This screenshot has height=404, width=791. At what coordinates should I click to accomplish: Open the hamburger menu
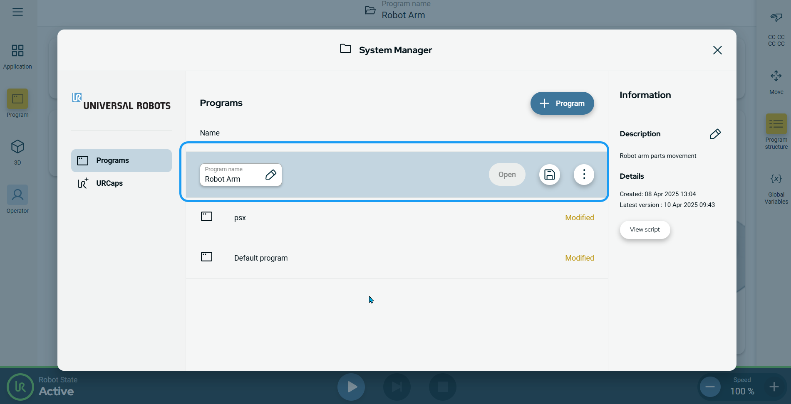pyautogui.click(x=17, y=12)
